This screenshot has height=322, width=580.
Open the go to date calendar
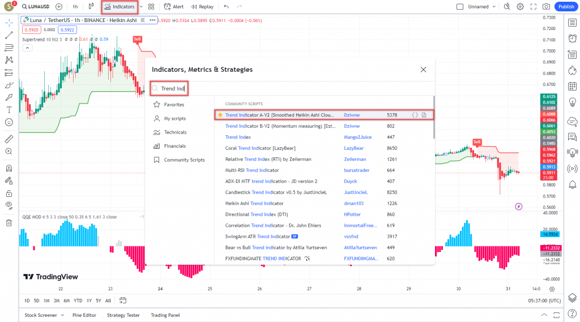(123, 300)
